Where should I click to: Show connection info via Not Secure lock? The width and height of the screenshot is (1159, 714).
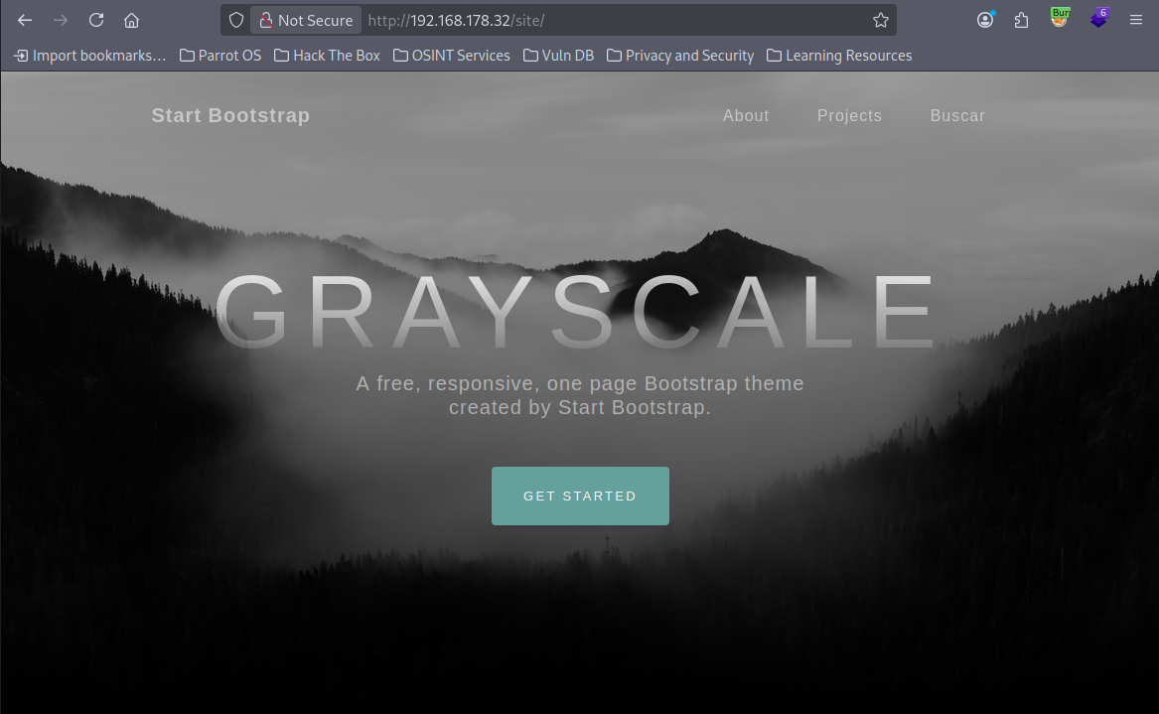[x=306, y=20]
